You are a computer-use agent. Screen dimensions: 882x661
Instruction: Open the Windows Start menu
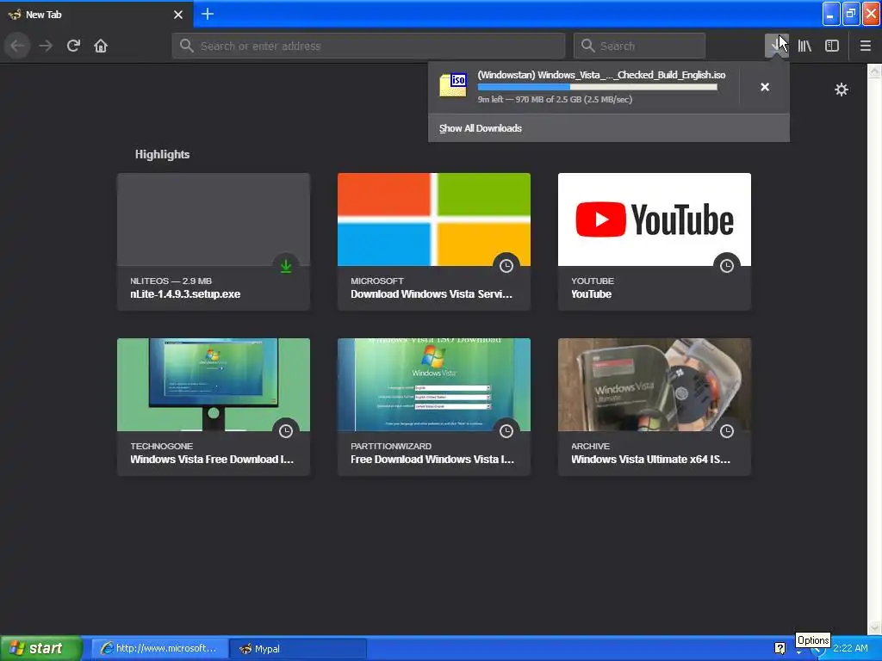click(x=41, y=648)
